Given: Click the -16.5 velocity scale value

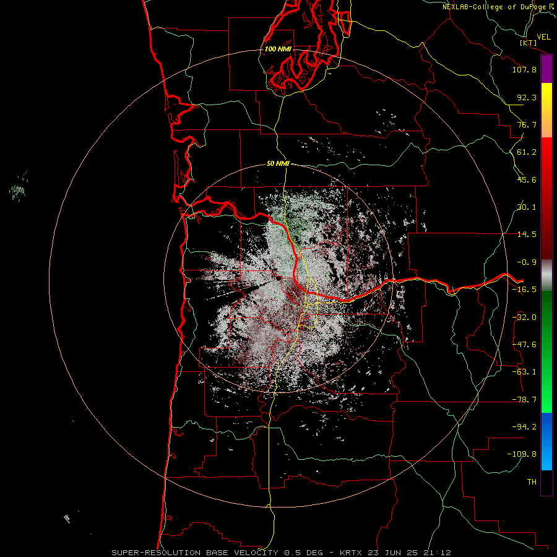Looking at the screenshot, I should [x=524, y=290].
